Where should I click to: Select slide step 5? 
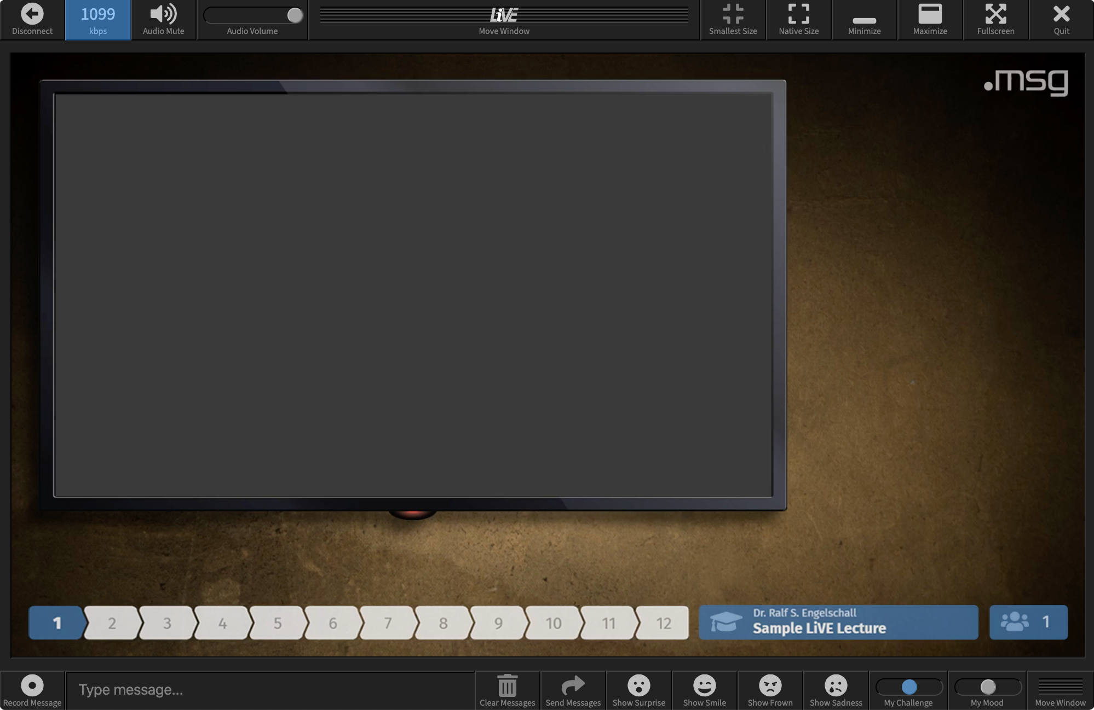click(278, 622)
